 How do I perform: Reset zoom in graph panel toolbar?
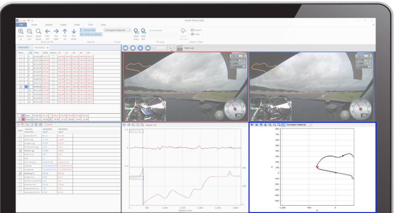pos(142,125)
